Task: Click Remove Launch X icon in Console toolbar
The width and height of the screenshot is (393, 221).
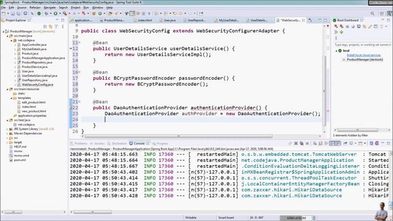Action: 296,143
